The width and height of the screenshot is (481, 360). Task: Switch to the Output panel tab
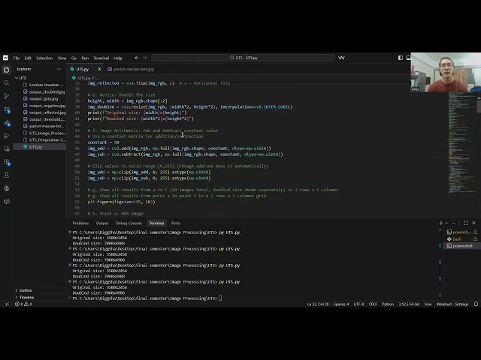pos(102,223)
